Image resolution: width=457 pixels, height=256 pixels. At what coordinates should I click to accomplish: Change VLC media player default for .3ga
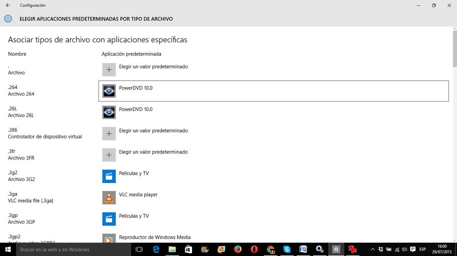coord(273,198)
